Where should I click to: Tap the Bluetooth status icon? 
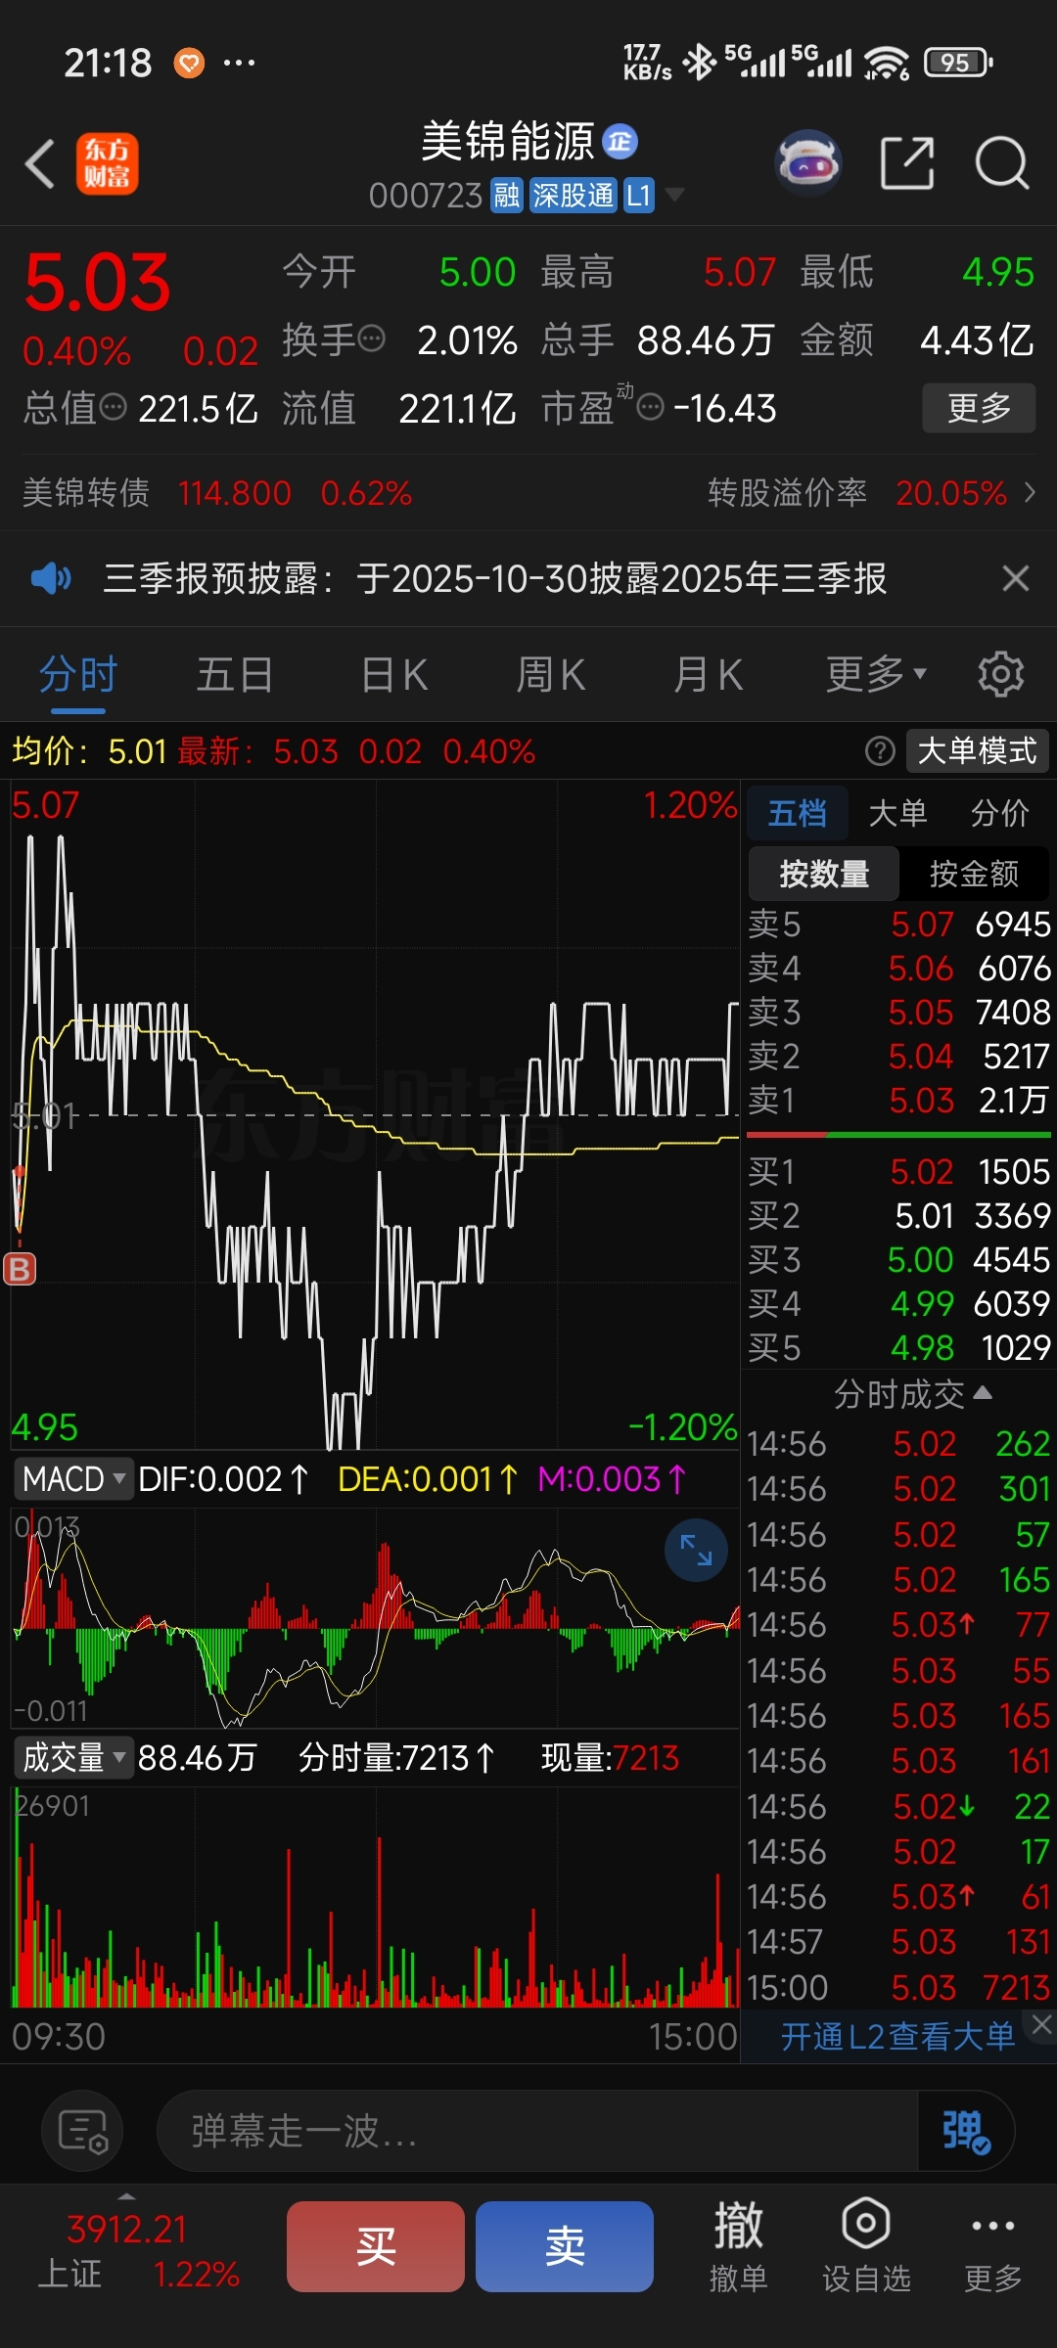tap(700, 63)
